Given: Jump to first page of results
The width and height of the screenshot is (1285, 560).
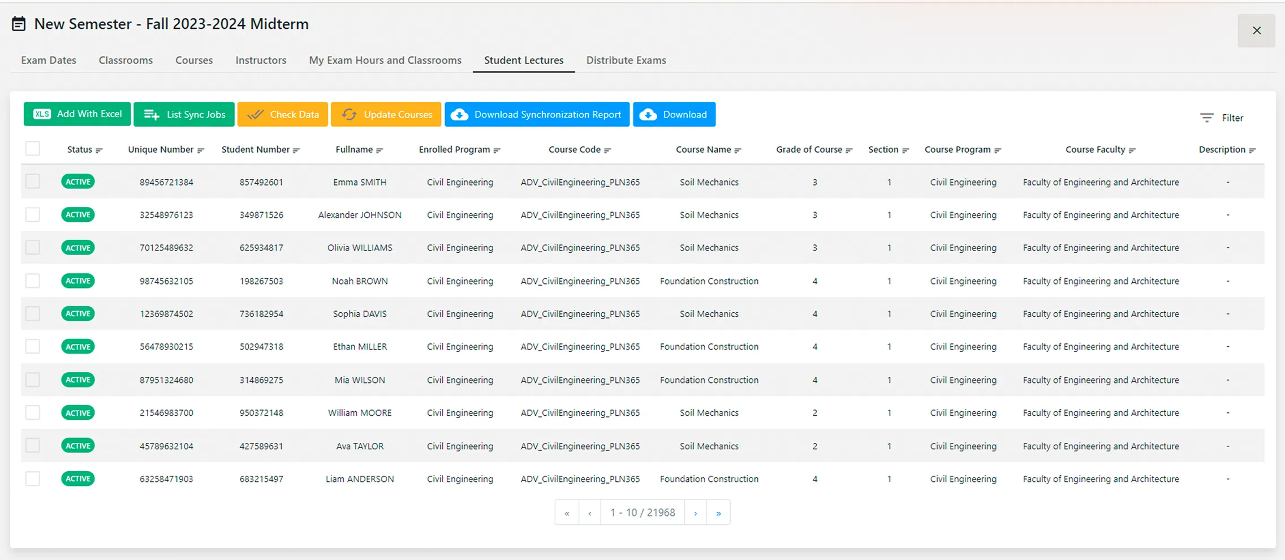Looking at the screenshot, I should 567,513.
